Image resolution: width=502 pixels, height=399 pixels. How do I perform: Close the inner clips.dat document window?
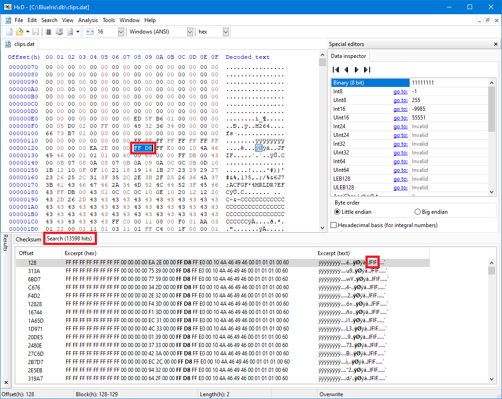pos(496,21)
